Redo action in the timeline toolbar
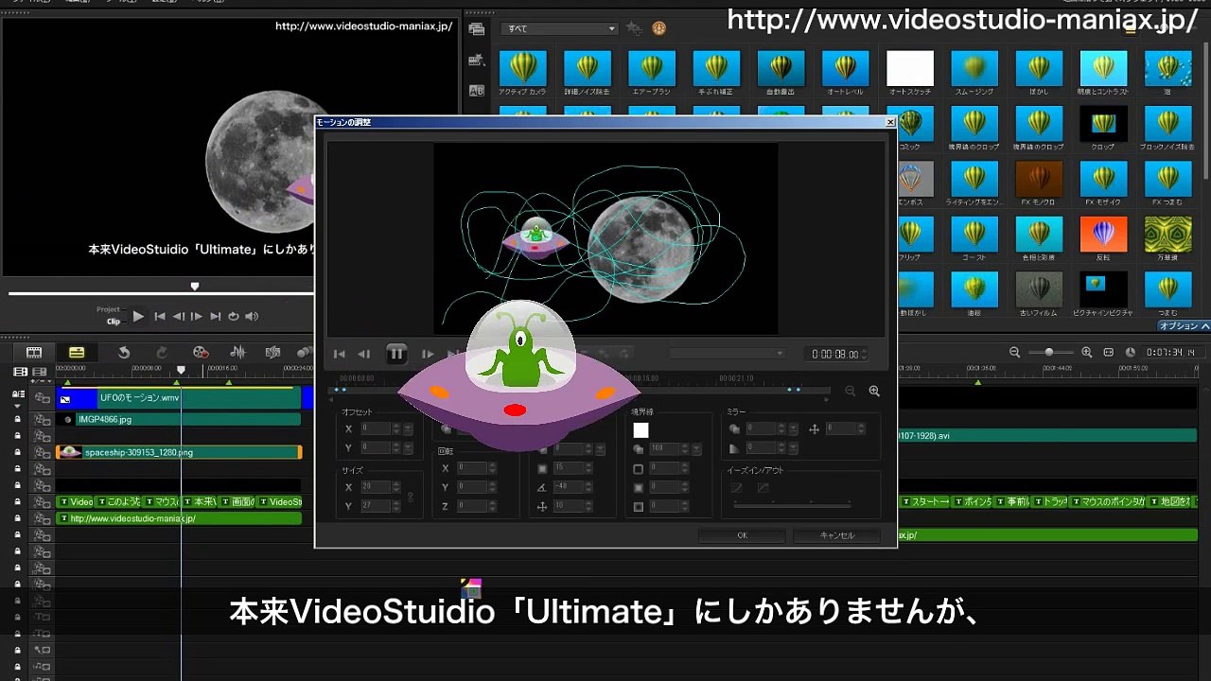Viewport: 1211px width, 681px height. tap(162, 353)
